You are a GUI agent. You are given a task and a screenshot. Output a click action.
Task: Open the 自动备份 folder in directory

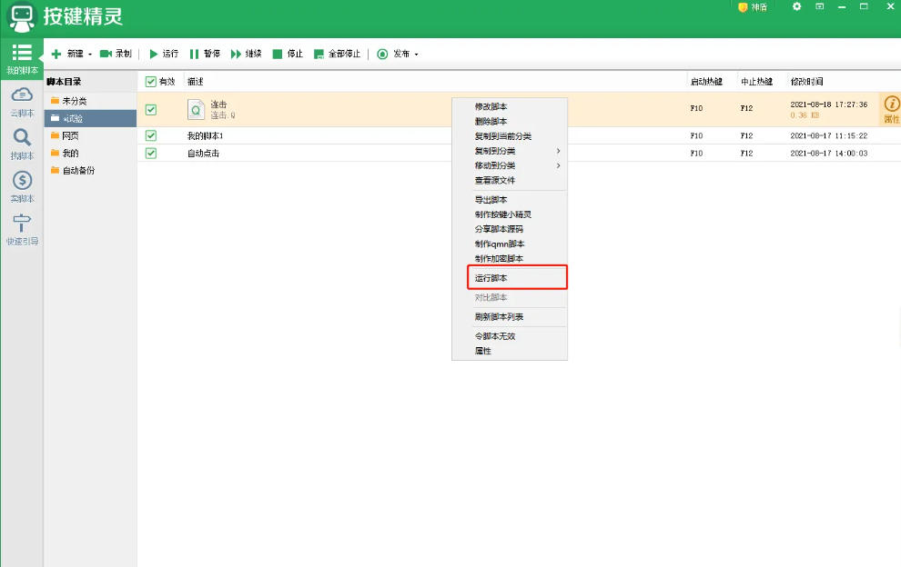tap(78, 170)
